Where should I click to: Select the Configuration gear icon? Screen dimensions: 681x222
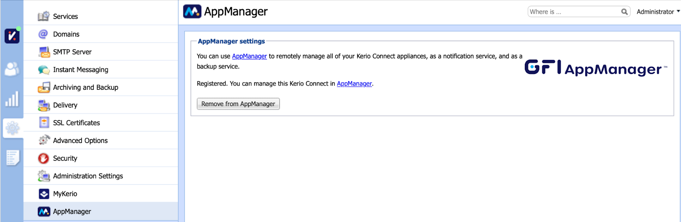[x=12, y=128]
